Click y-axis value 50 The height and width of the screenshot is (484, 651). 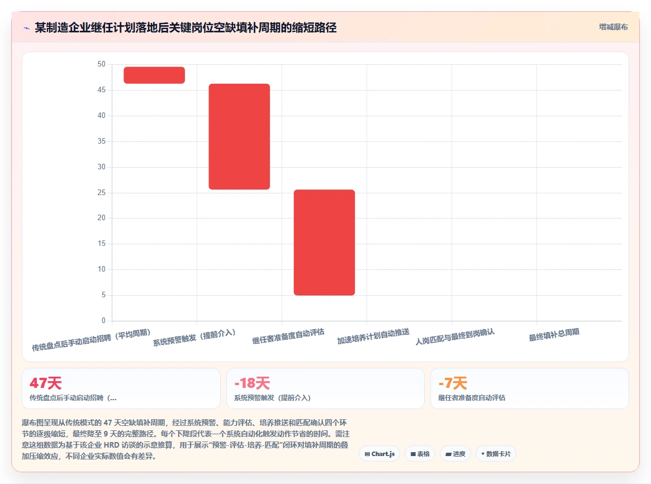[101, 64]
